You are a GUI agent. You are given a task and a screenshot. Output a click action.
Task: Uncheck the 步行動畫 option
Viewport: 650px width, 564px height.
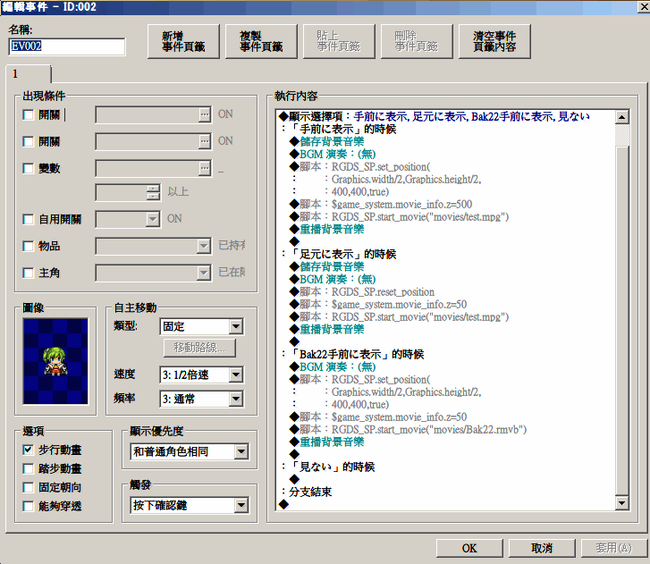click(28, 450)
